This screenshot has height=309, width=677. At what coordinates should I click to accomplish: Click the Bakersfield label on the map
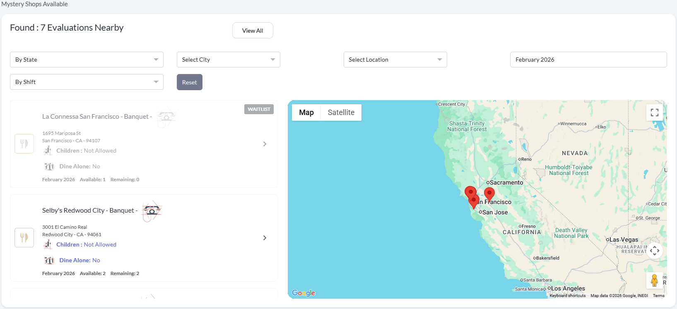[x=548, y=258]
